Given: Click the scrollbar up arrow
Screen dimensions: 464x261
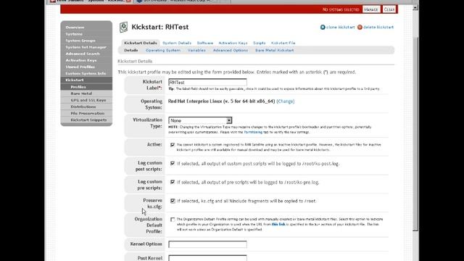Looking at the screenshot, I should (x=415, y=7).
